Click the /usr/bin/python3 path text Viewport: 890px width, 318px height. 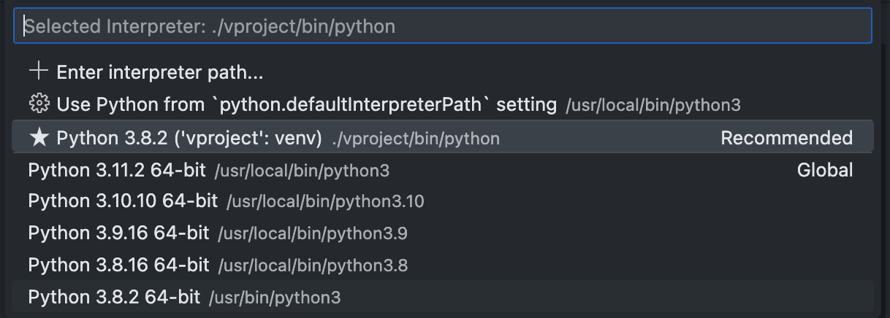pos(275,298)
